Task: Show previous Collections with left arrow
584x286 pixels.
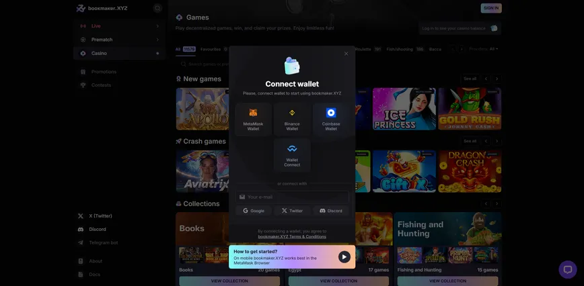Action: click(x=486, y=203)
